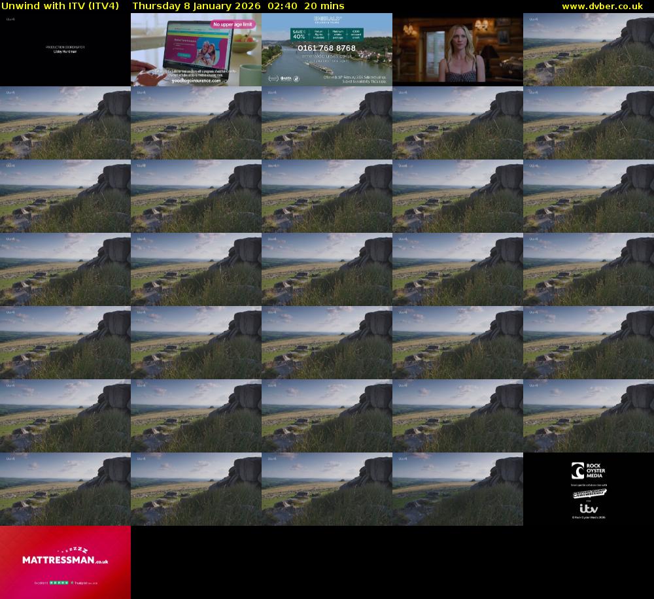Screen dimensions: 654x599
Task: Open the blonde woman in cabin thumbnail
Action: point(457,50)
